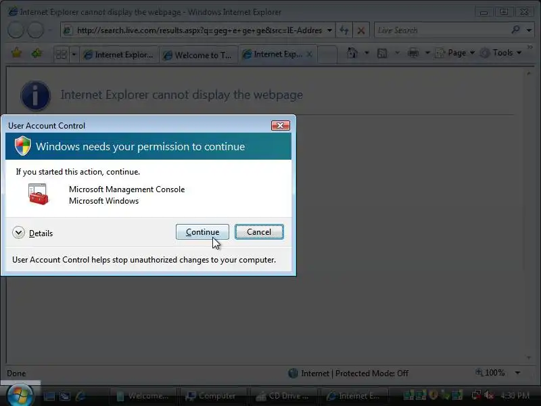Click the blue information icon on error page
The image size is (541, 406).
coord(35,95)
